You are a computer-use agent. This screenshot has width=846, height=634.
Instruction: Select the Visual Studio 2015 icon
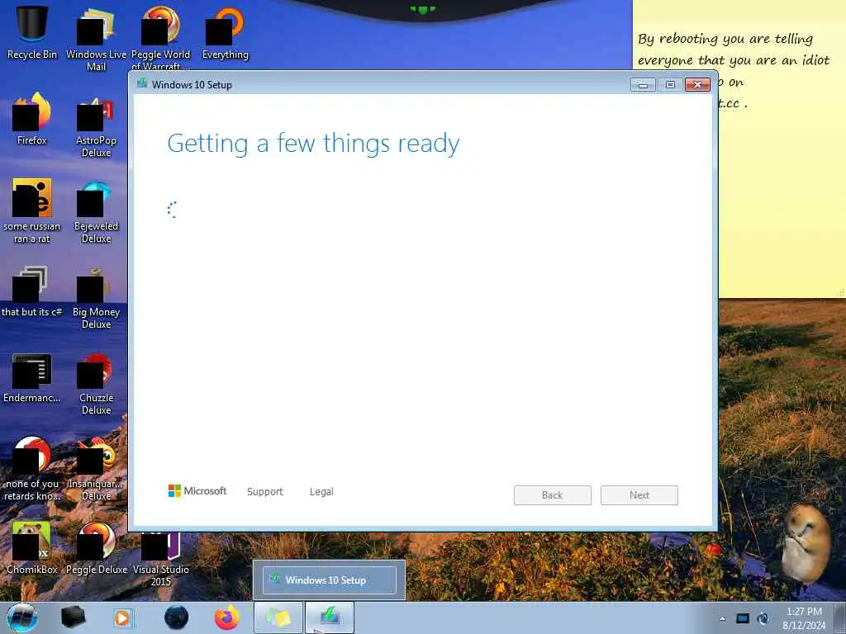pyautogui.click(x=161, y=560)
